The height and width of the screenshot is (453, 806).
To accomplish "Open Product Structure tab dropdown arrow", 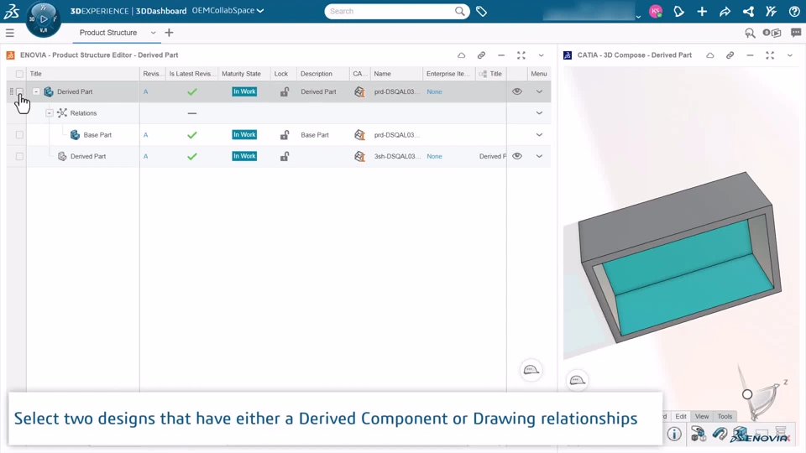I will [x=153, y=33].
